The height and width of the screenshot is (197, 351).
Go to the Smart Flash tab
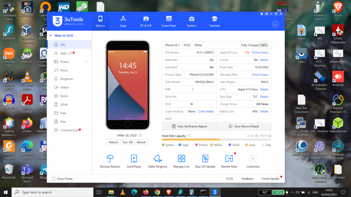(x=168, y=21)
